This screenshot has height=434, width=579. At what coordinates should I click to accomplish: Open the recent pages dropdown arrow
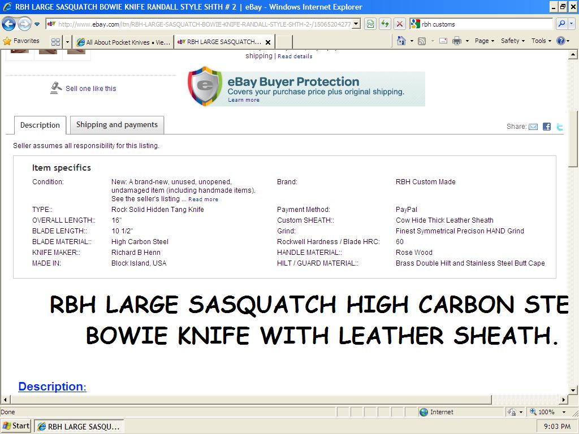[x=37, y=24]
